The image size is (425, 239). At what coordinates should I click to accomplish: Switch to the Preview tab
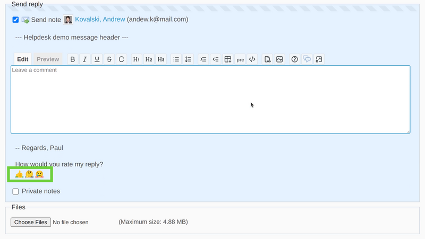tap(48, 59)
